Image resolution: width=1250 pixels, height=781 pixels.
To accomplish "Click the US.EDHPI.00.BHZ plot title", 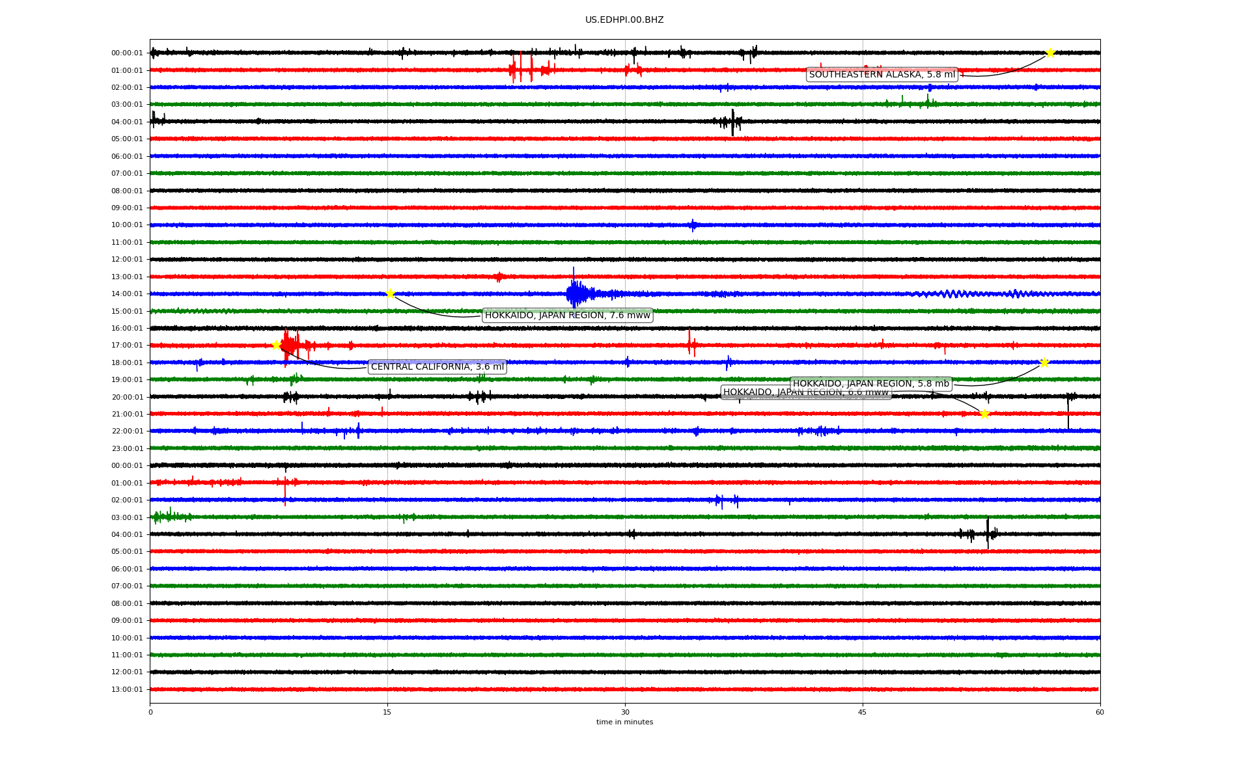I will 624,20.
